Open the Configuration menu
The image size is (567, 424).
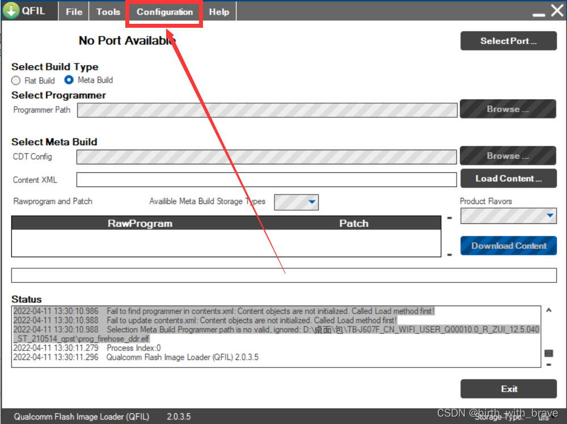pyautogui.click(x=164, y=12)
